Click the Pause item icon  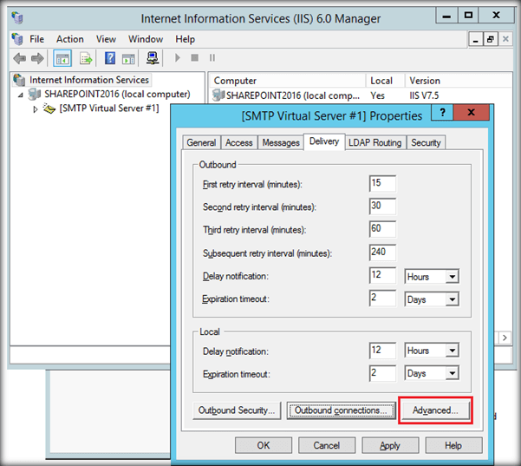[x=212, y=58]
